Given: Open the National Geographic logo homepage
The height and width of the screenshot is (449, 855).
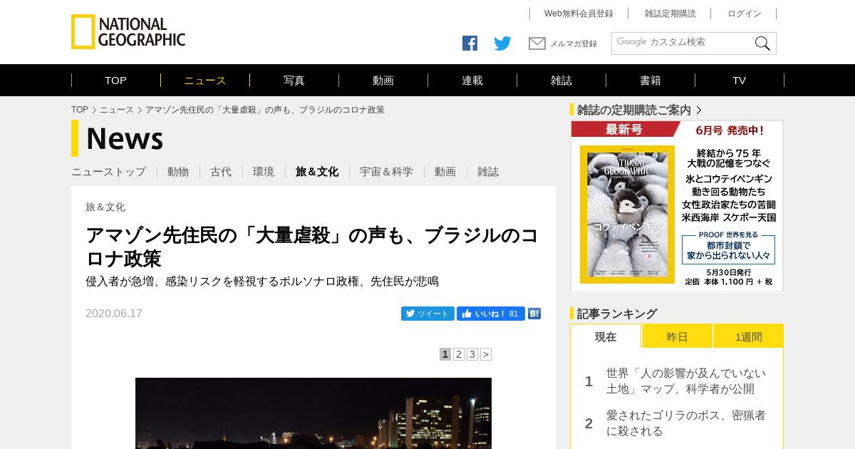Looking at the screenshot, I should click(x=128, y=32).
